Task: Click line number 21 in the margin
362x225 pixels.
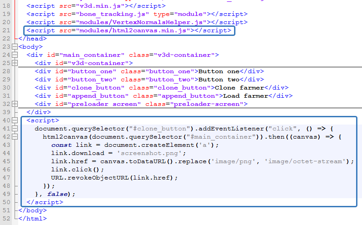Action: click(6, 30)
